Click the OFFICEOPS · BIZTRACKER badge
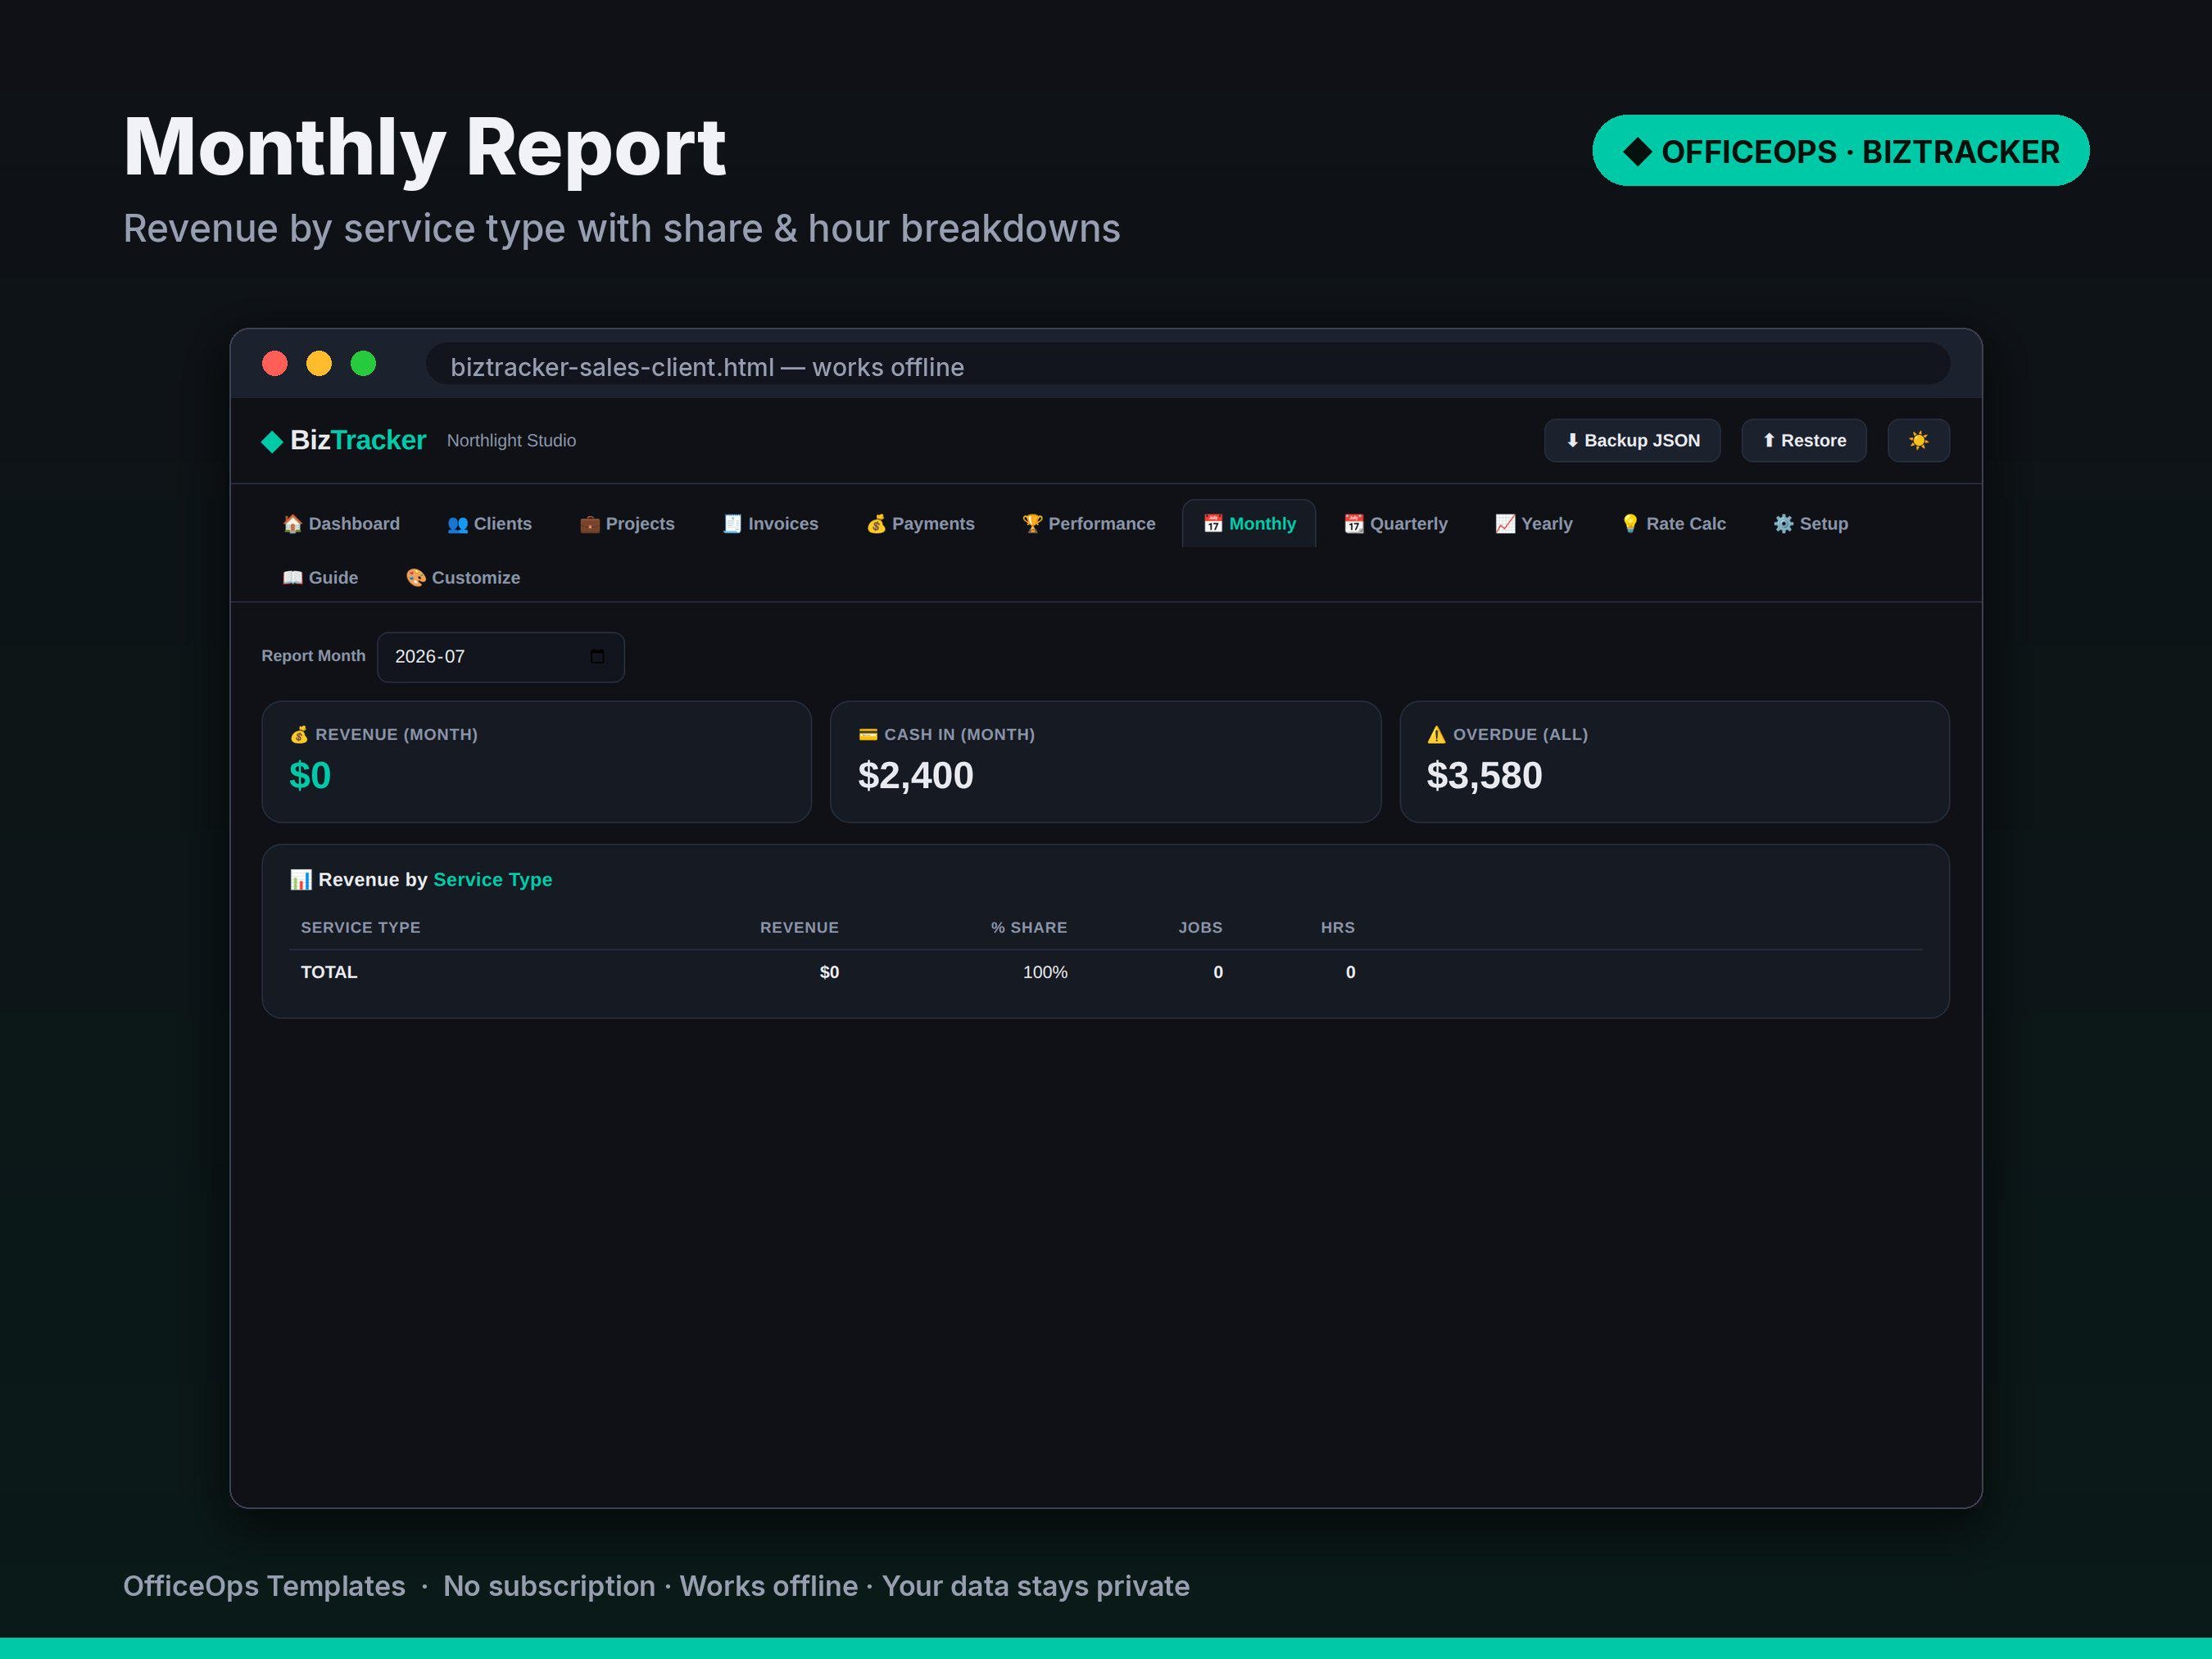Image resolution: width=2212 pixels, height=1659 pixels. point(1840,151)
